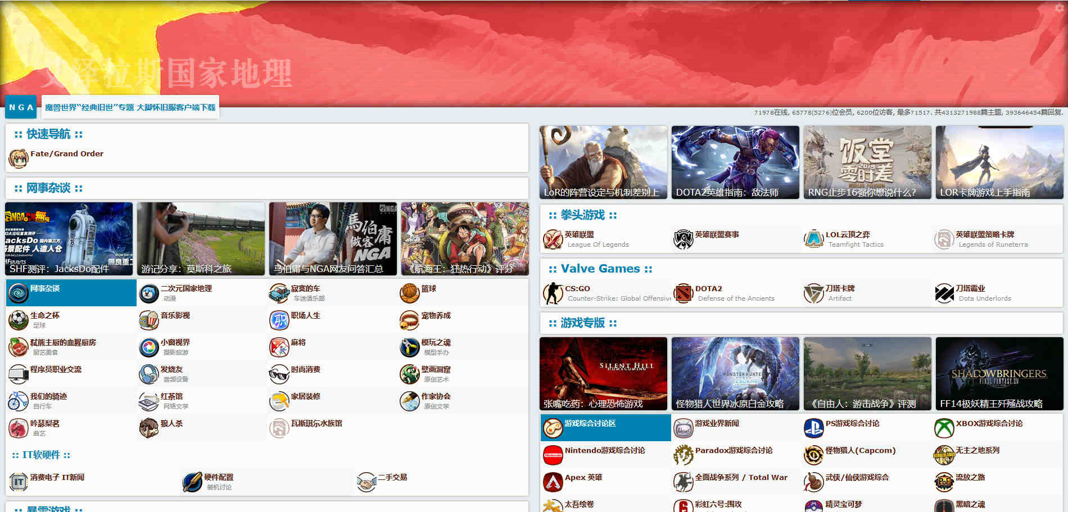Viewport: 1068px width, 512px height.
Task: Click the 家居装修 forum link
Action: pos(305,397)
